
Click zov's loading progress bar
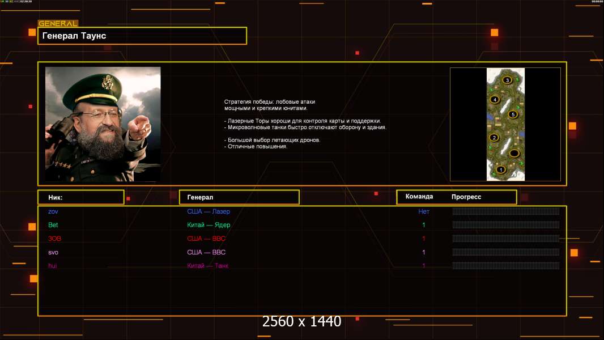(x=505, y=211)
